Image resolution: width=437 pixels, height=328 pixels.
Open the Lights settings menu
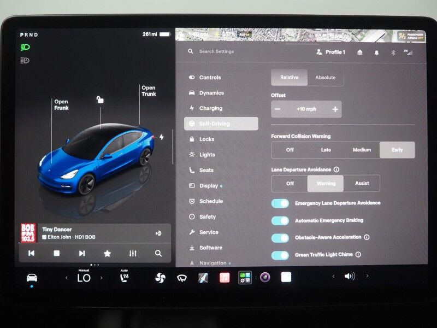tap(202, 155)
